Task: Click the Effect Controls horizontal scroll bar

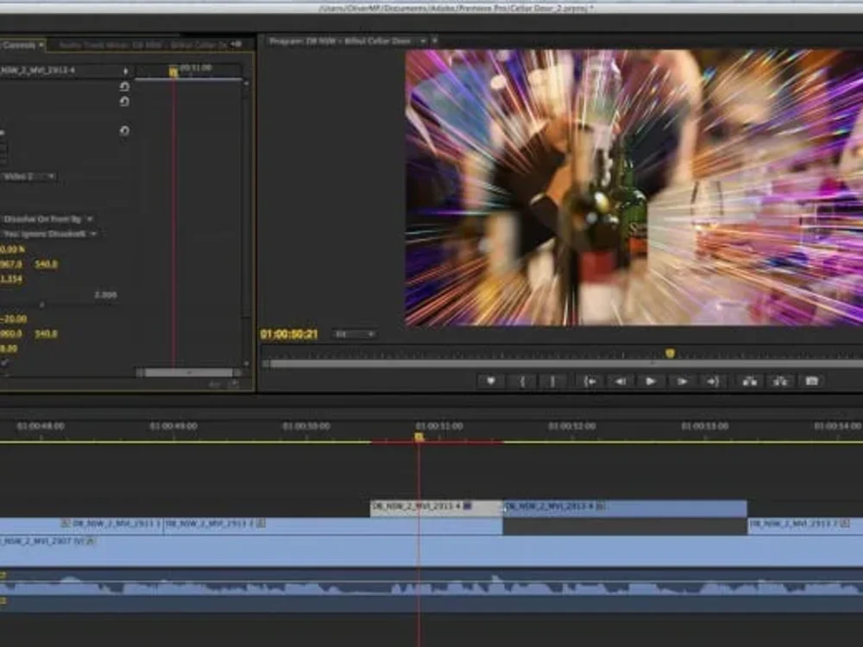Action: click(x=188, y=373)
